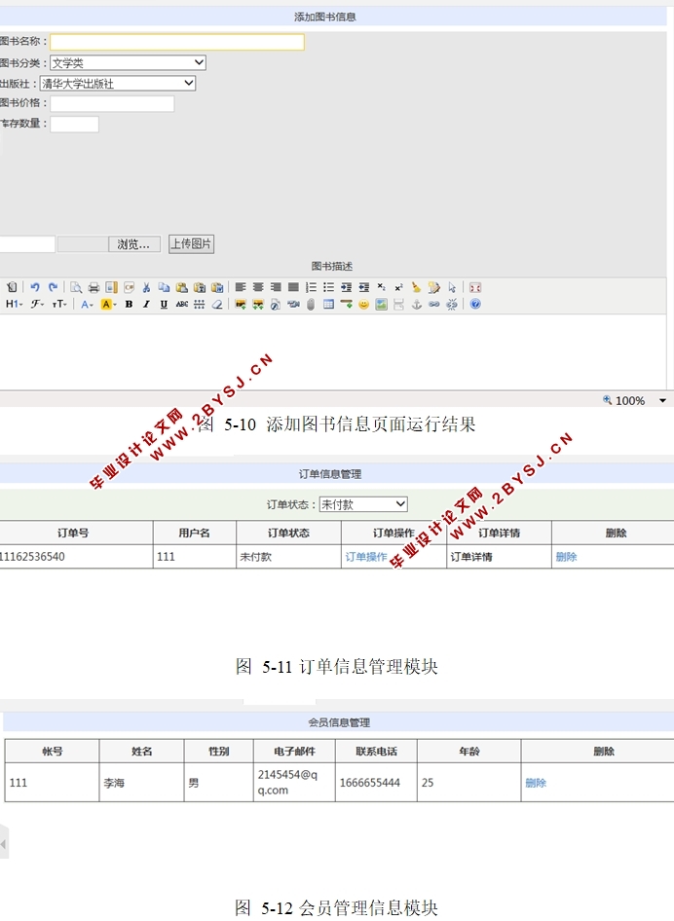Screen dimensions: 674x921
Task: Click the 订单详情 cell in order row
Action: coord(499,557)
